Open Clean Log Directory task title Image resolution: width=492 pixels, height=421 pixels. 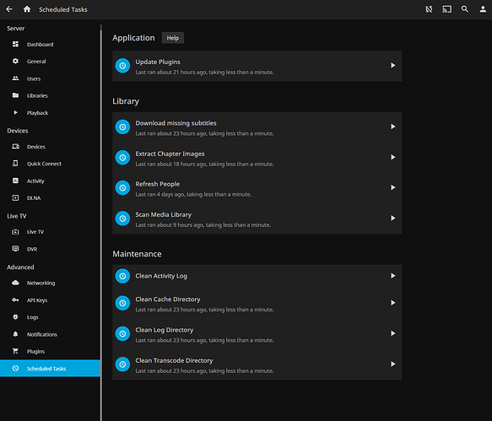point(164,330)
